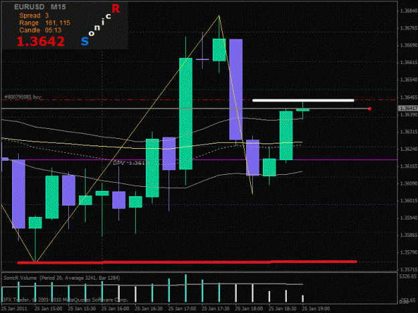
Task: Click the 'Candle 05:13' countdown text
Action: [x=40, y=30]
